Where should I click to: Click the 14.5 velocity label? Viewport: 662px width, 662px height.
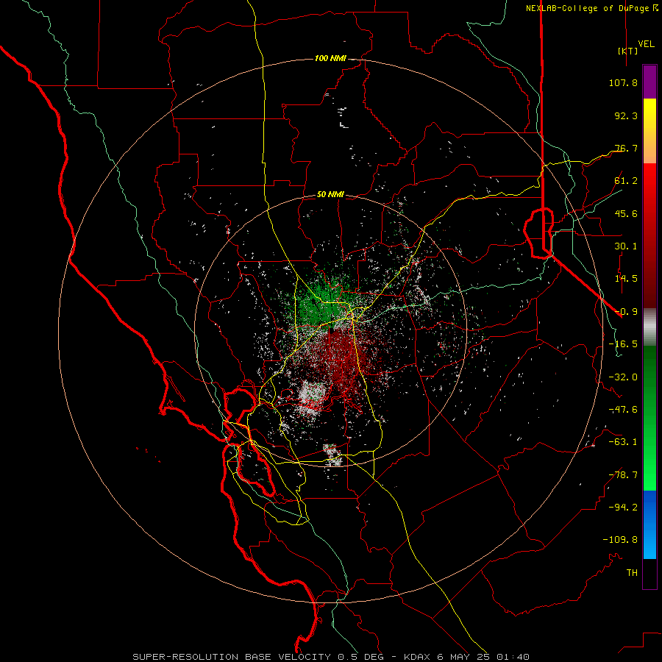[626, 279]
